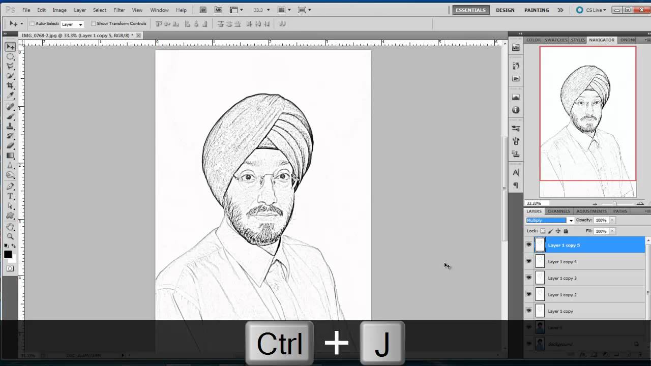Hide Layer 1 copy 4 visibility eye
The height and width of the screenshot is (366, 651).
529,261
